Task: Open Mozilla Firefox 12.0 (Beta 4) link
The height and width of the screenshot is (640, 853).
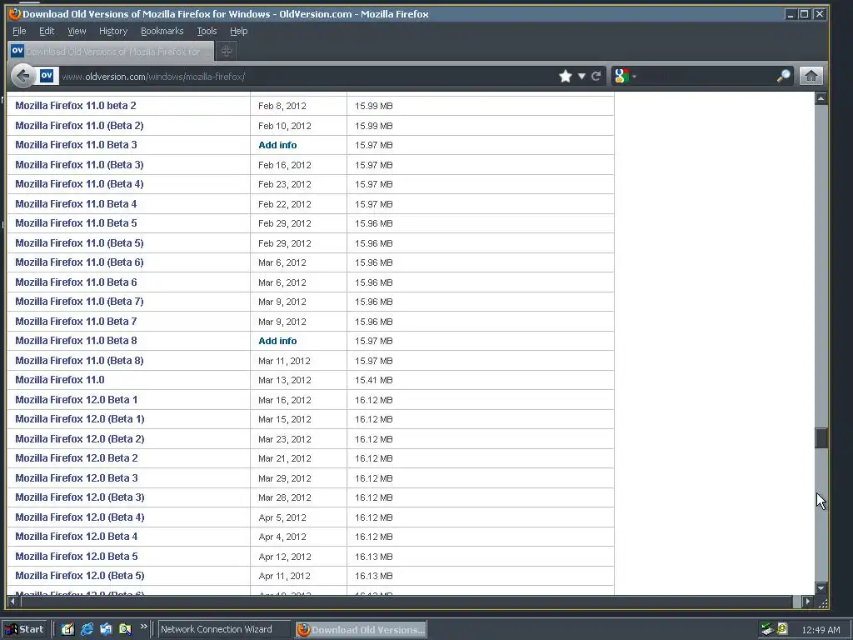Action: [x=80, y=517]
